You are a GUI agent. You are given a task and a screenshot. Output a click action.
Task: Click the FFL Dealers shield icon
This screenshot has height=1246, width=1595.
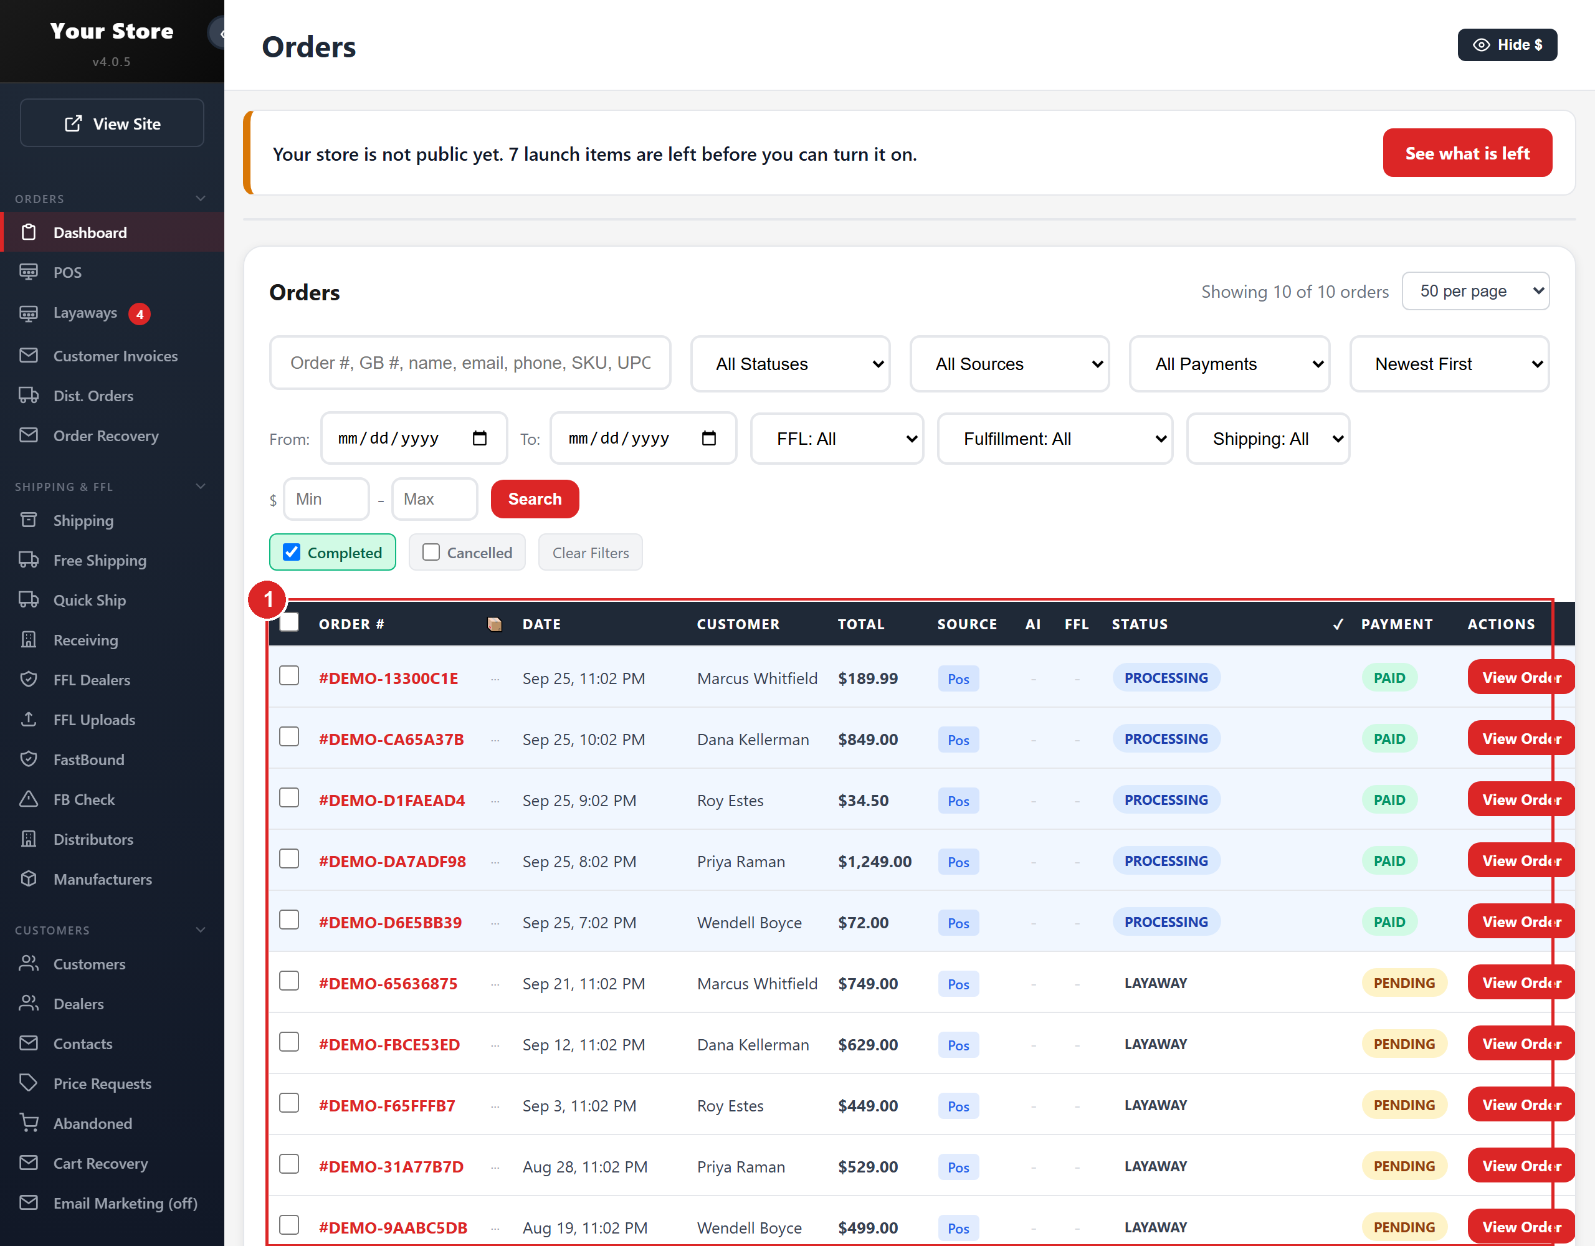pos(29,679)
